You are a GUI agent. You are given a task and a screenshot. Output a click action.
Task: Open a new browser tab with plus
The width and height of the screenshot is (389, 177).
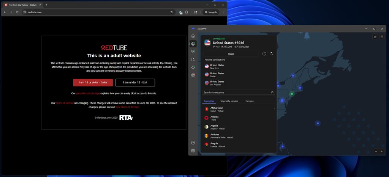coord(46,5)
